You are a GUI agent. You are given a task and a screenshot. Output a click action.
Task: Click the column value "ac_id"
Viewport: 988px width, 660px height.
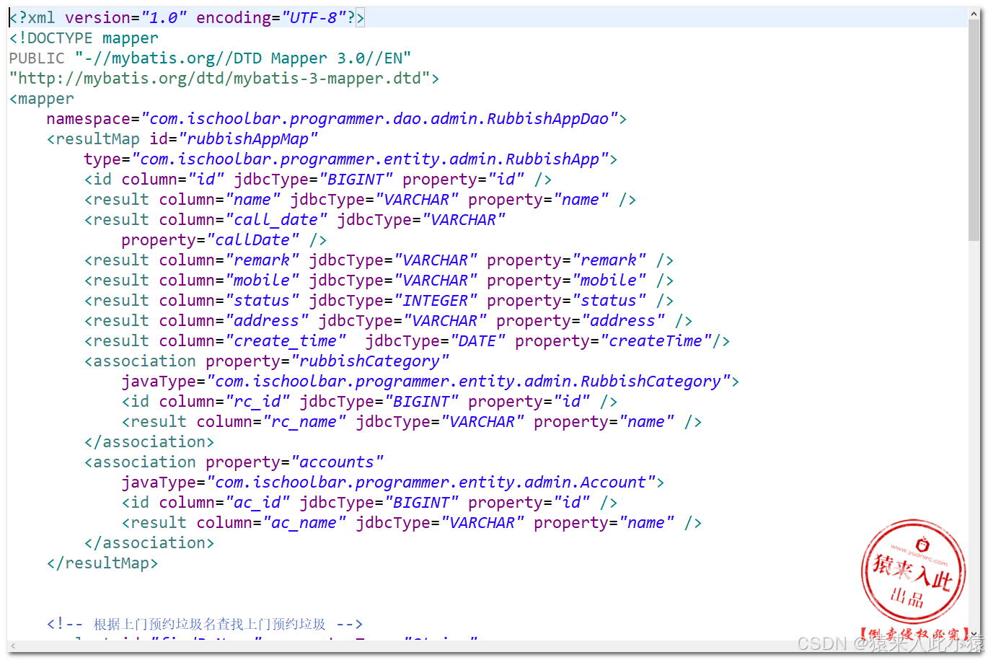[x=257, y=502]
